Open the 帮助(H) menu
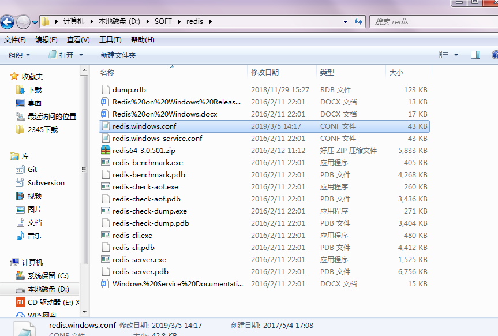 [x=143, y=40]
